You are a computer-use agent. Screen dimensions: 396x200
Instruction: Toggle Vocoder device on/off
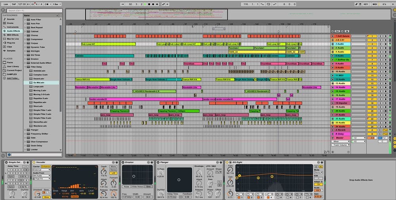click(34, 162)
